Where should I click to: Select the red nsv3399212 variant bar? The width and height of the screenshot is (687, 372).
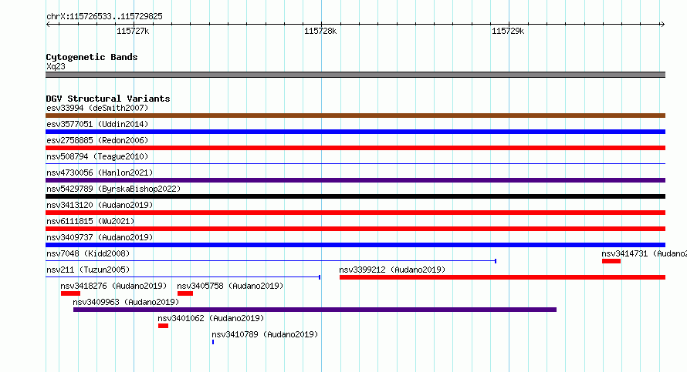[x=503, y=277]
